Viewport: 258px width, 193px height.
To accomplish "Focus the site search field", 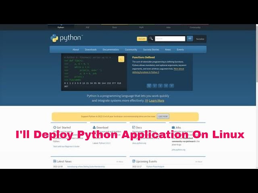I will tap(170, 39).
